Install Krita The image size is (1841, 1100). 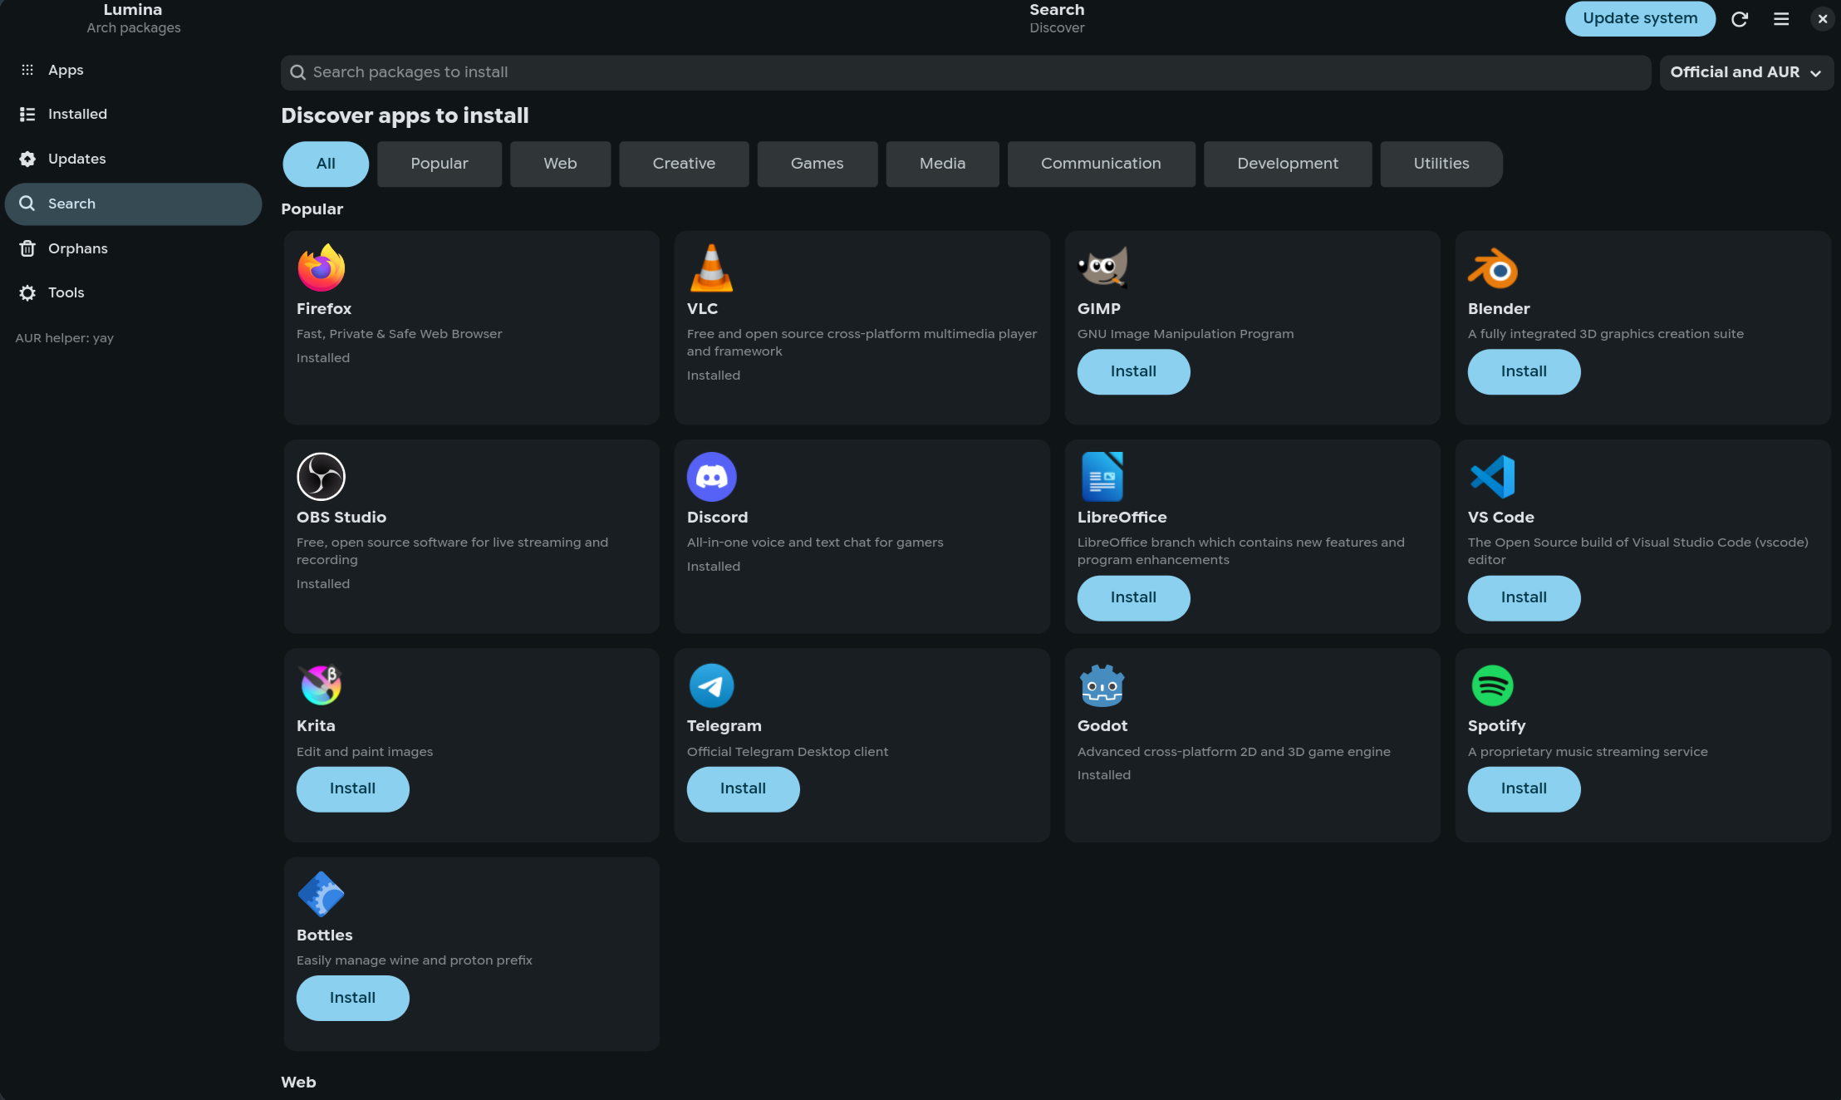(x=352, y=788)
